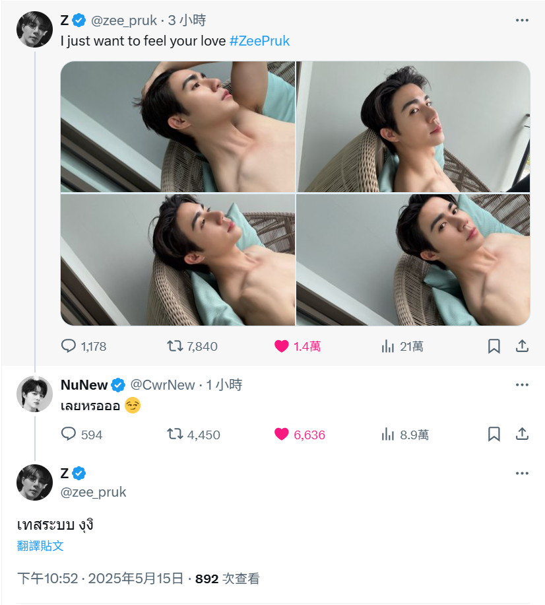Image resolution: width=545 pixels, height=605 pixels.
Task: Reply to NuNew's post with 594 replies
Action: pyautogui.click(x=69, y=434)
